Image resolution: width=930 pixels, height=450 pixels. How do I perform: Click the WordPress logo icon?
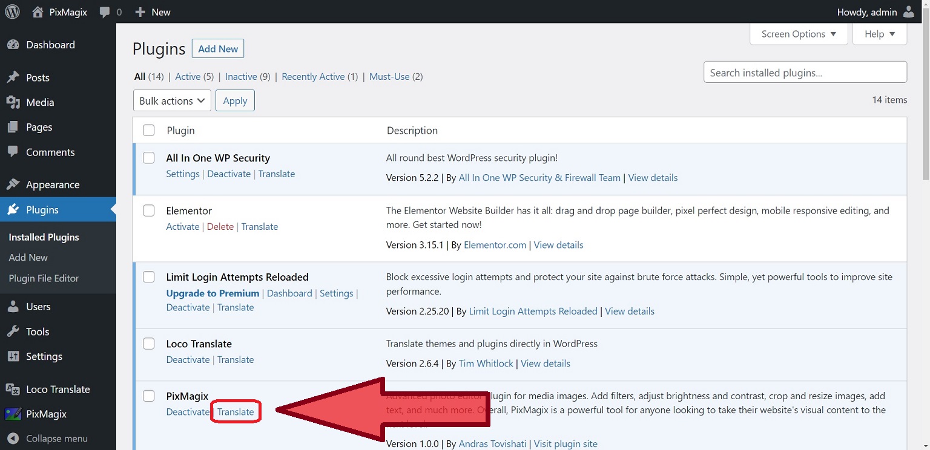point(12,11)
